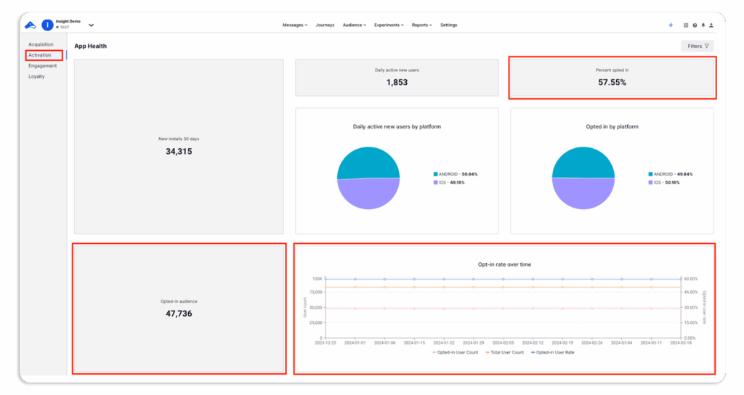Toggle Opted-in User Rate legend series
This screenshot has width=744, height=395.
[x=552, y=352]
